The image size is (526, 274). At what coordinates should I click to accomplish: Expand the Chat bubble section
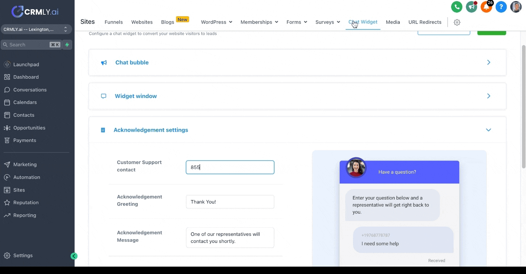[x=488, y=62]
